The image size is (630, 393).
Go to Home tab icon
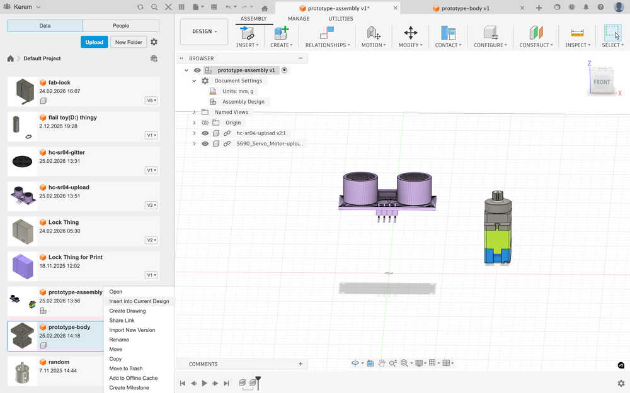pyautogui.click(x=265, y=8)
